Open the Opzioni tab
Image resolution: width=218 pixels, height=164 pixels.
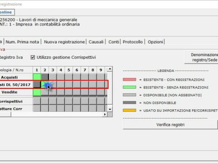pyautogui.click(x=155, y=42)
